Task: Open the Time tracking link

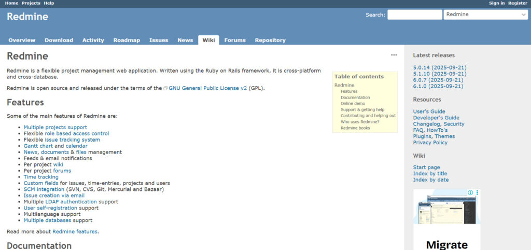Action: click(41, 177)
